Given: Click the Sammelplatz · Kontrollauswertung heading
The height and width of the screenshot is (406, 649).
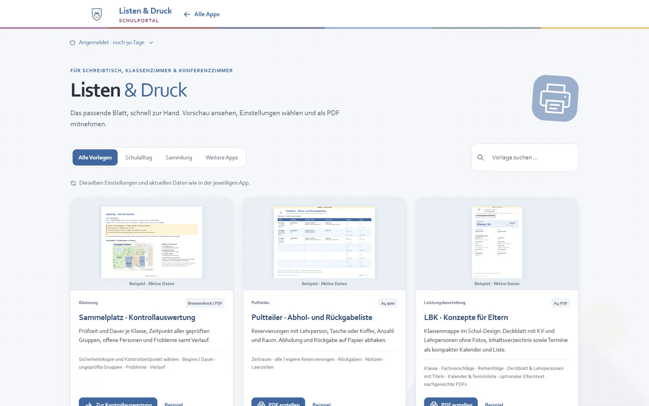Looking at the screenshot, I should [x=137, y=317].
